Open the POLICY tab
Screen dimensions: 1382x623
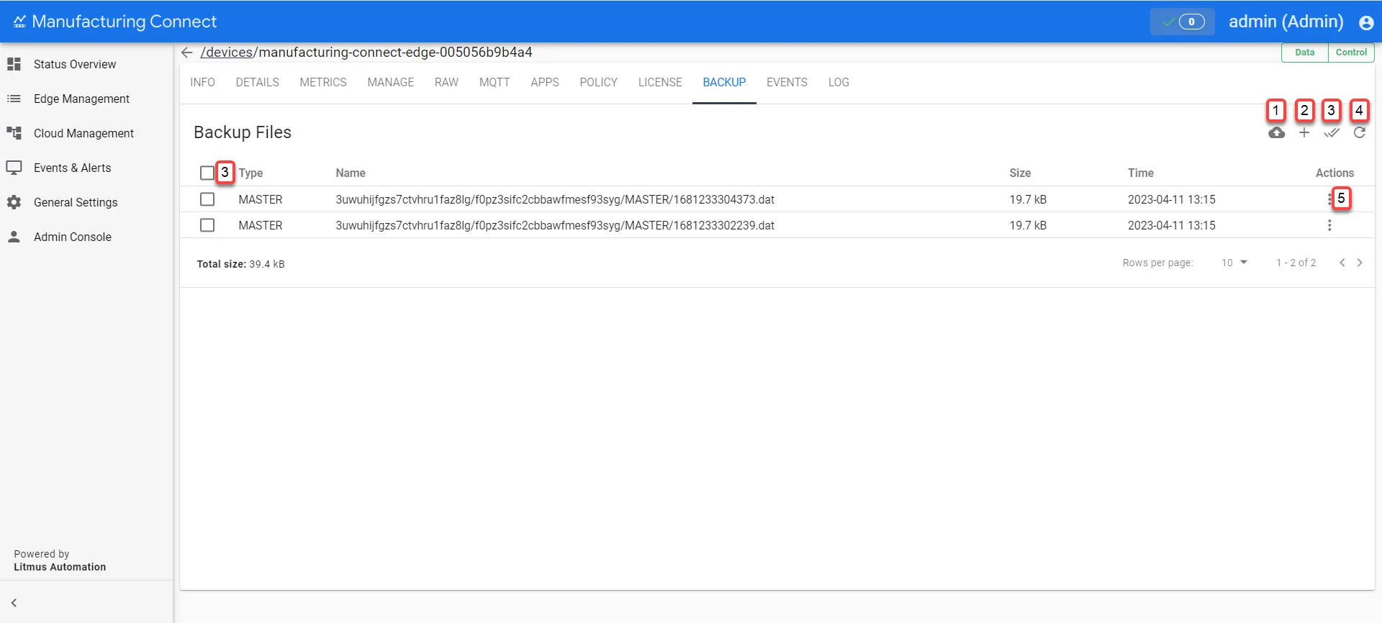point(599,82)
